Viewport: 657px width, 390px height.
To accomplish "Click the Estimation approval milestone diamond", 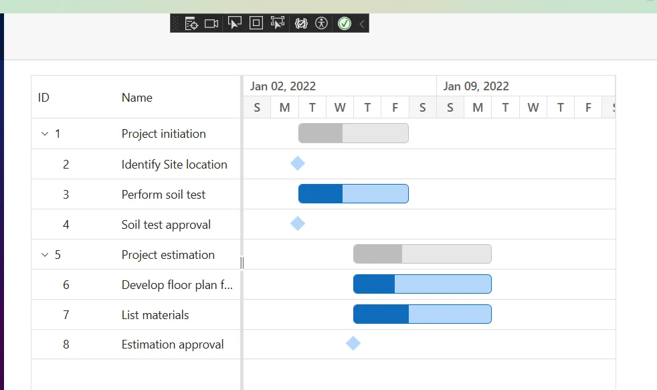I will pyautogui.click(x=353, y=343).
